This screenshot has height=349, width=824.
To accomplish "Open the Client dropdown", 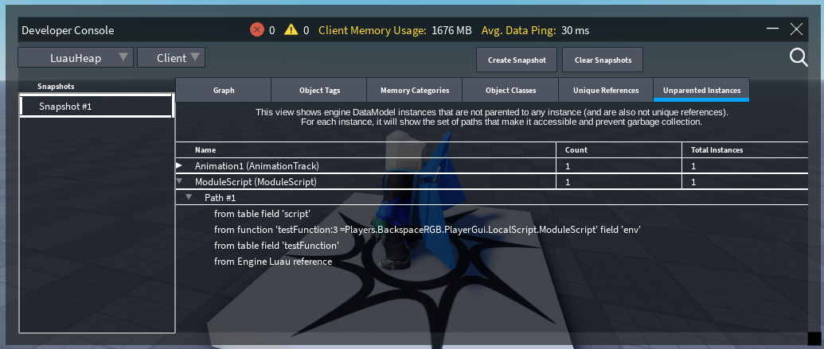I will (171, 58).
